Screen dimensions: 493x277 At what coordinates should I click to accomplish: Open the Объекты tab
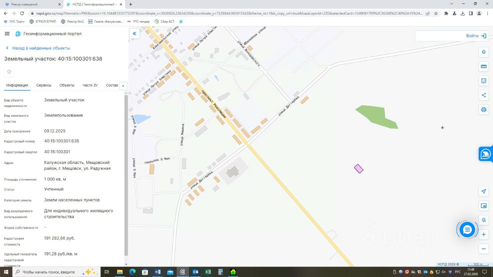[x=67, y=85]
